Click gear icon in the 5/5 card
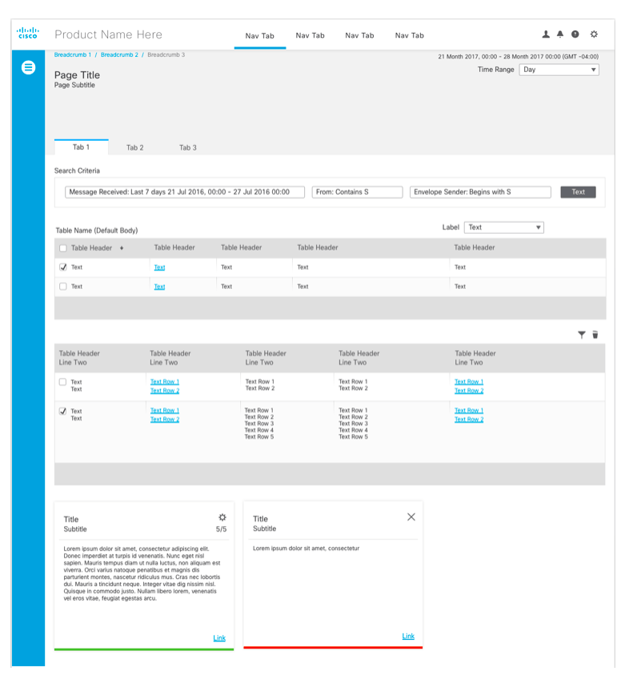The width and height of the screenshot is (637, 695). click(x=222, y=517)
